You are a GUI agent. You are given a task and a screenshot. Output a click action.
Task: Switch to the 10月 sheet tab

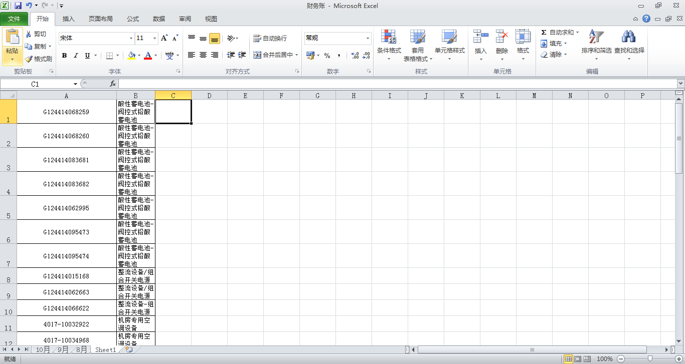click(x=42, y=349)
